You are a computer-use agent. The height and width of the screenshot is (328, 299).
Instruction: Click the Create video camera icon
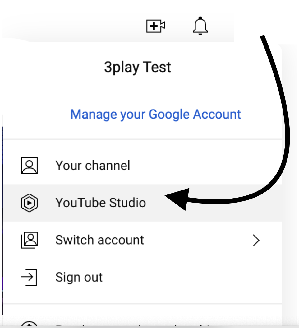pyautogui.click(x=156, y=26)
